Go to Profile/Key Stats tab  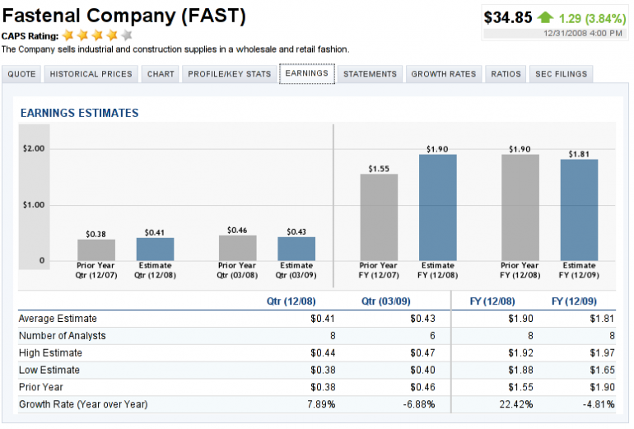(229, 74)
